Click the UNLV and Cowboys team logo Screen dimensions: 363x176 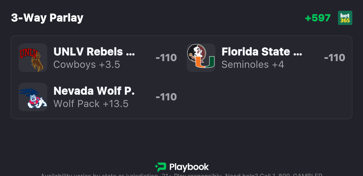pyautogui.click(x=33, y=58)
